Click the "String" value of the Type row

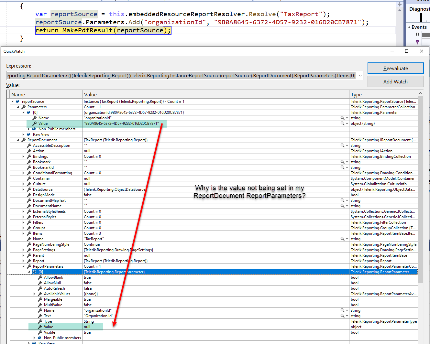[x=89, y=321]
